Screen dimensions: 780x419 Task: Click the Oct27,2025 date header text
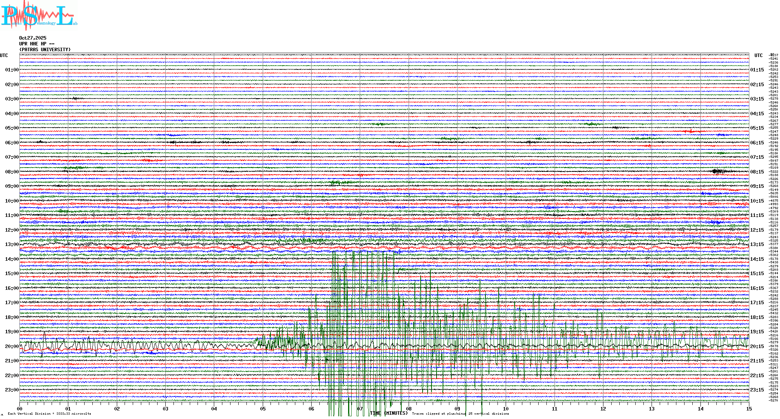point(33,38)
